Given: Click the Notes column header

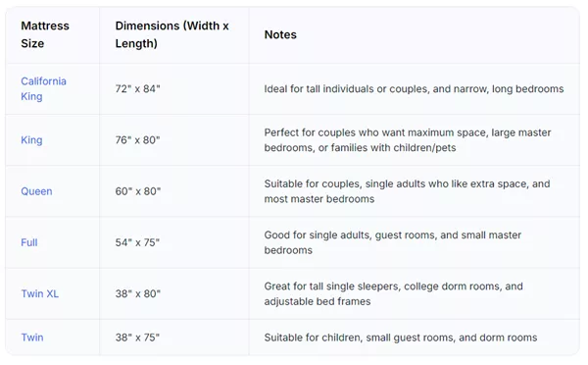Looking at the screenshot, I should [x=280, y=34].
